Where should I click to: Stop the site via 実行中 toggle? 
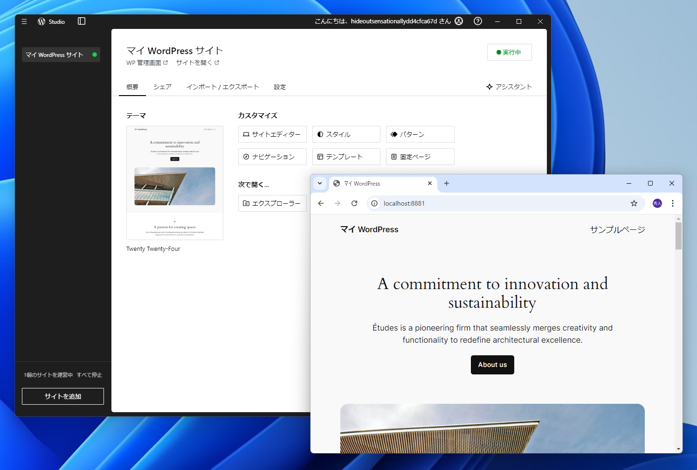tap(509, 52)
